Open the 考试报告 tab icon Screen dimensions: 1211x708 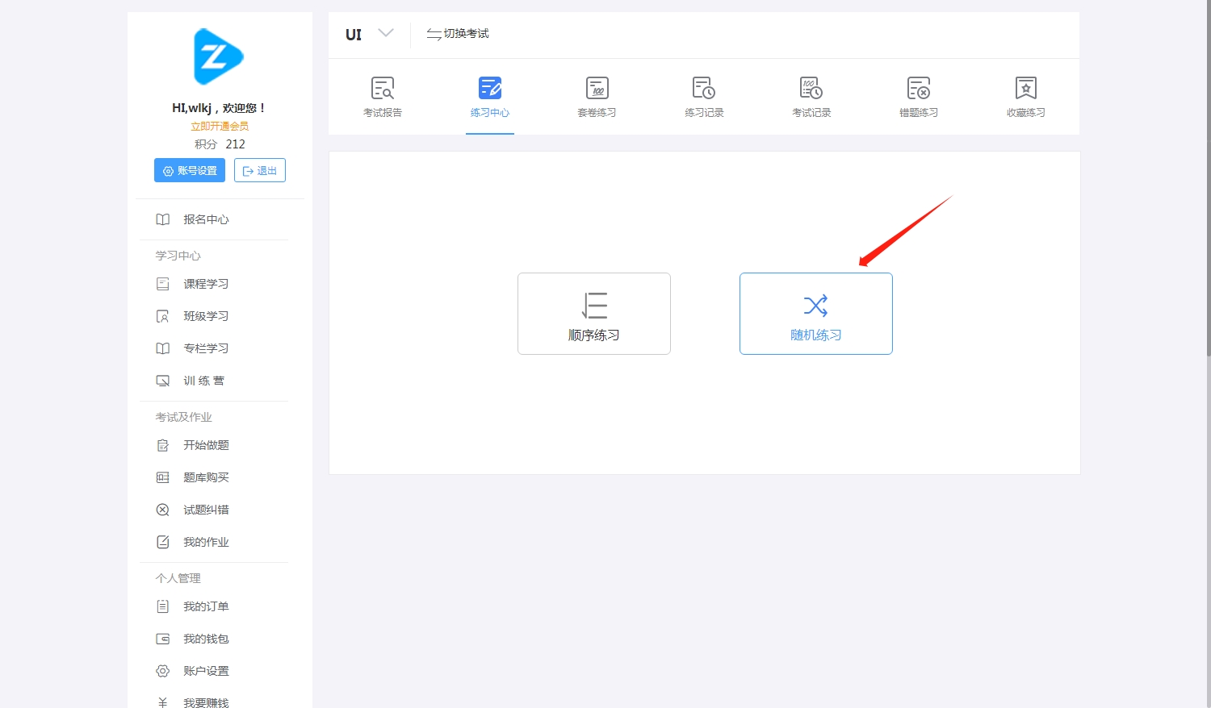[383, 88]
